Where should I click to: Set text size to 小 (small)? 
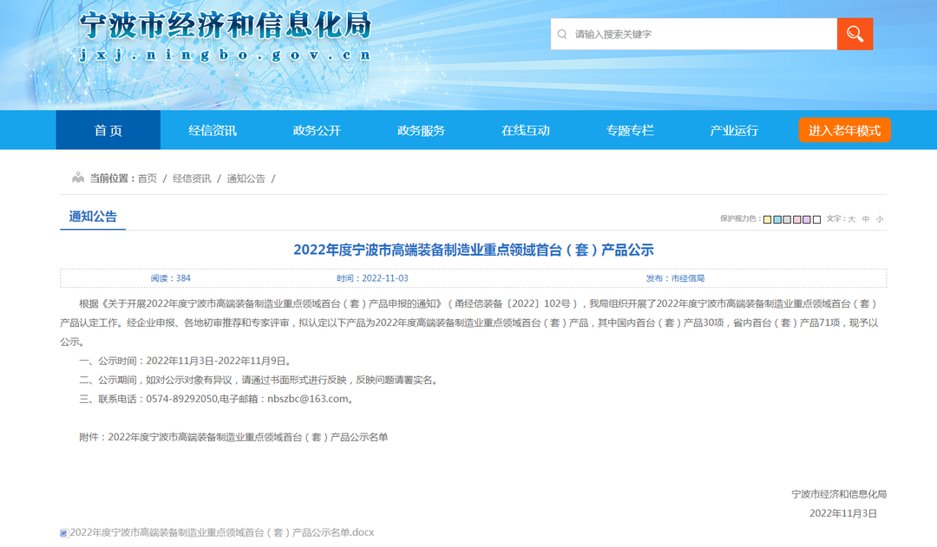(x=879, y=219)
